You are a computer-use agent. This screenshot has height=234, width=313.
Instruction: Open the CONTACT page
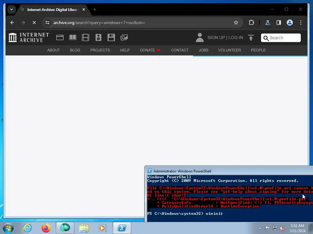[x=180, y=50]
